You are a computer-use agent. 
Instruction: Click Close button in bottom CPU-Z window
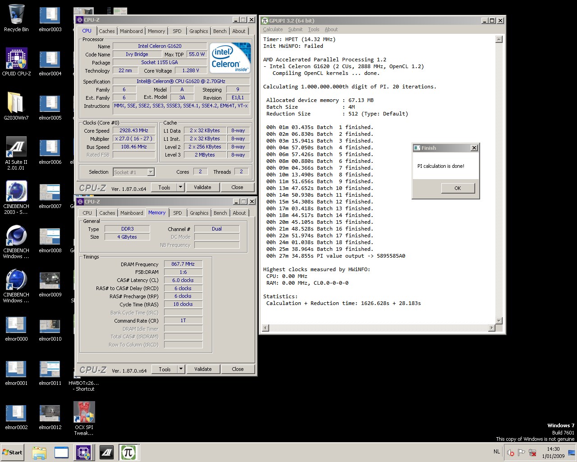(x=238, y=369)
